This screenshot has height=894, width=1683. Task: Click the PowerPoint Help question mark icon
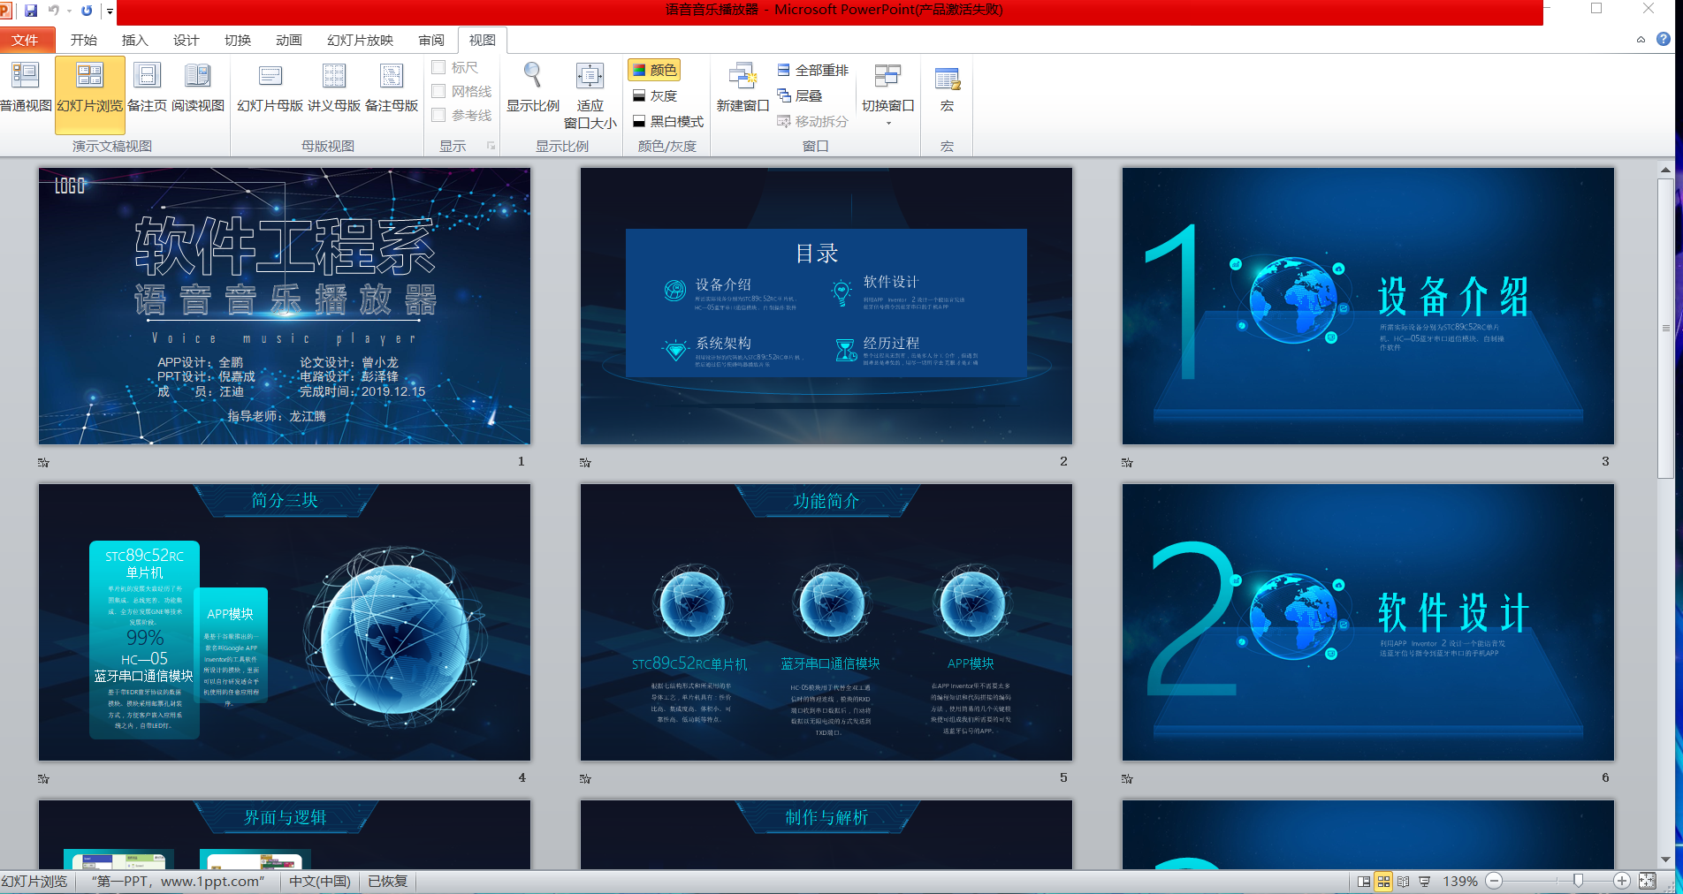pos(1663,39)
